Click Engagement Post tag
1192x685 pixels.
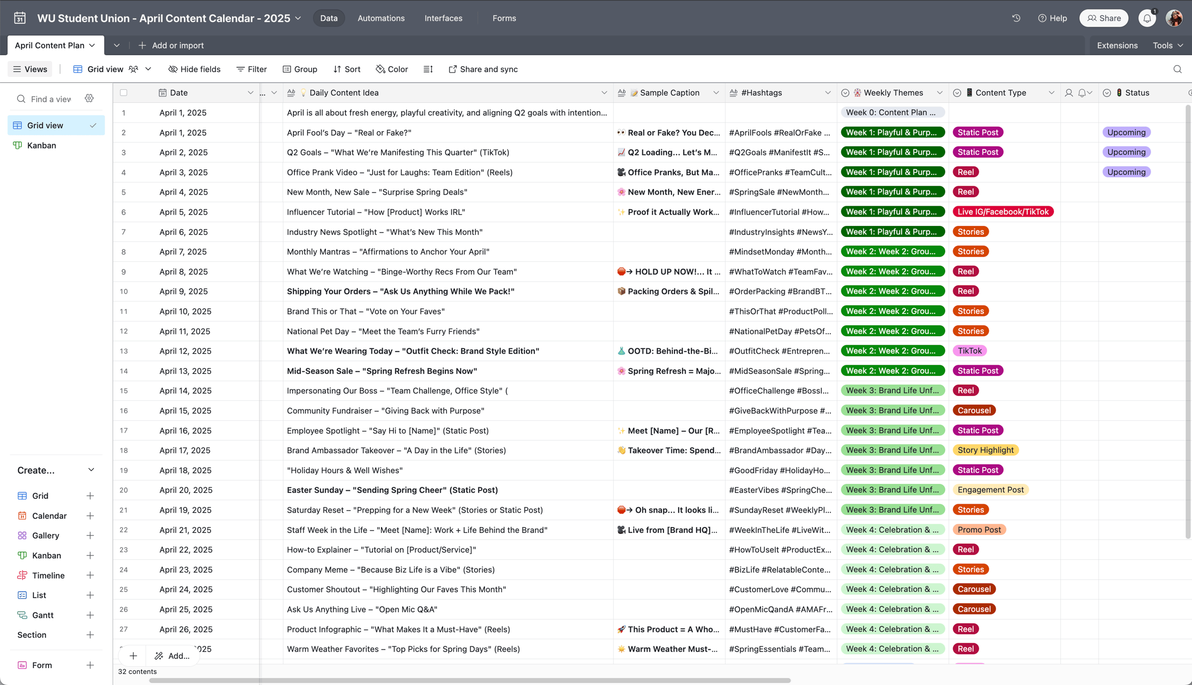click(x=990, y=490)
